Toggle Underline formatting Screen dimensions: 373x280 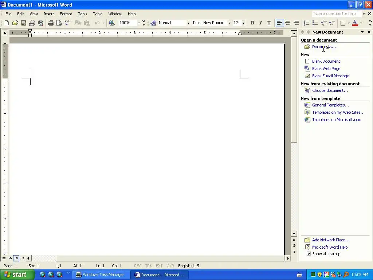tap(269, 23)
